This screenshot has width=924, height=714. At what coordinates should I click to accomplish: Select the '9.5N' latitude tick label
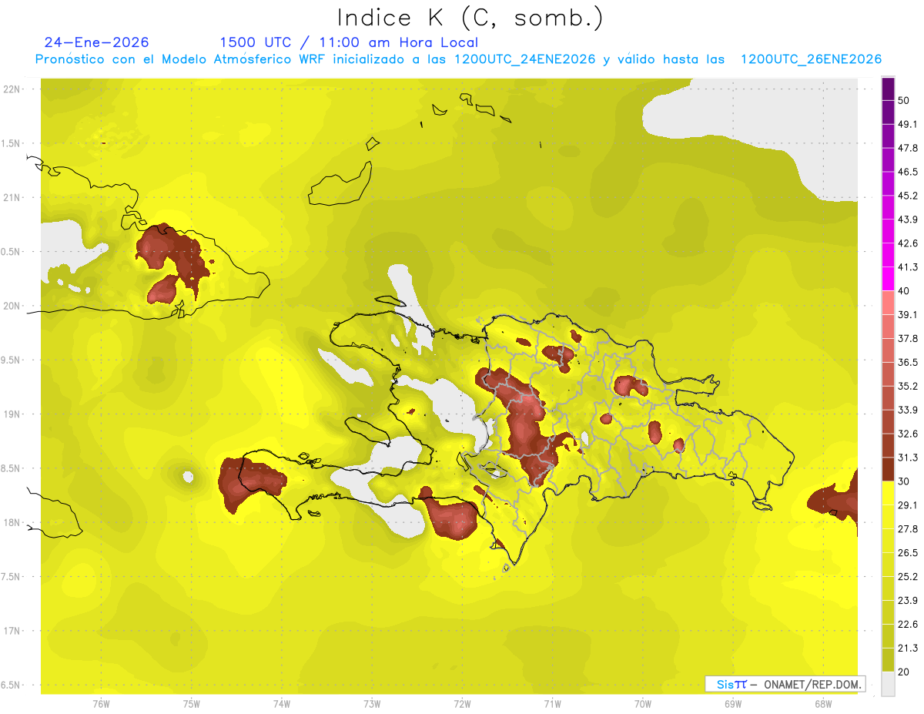tap(12, 360)
